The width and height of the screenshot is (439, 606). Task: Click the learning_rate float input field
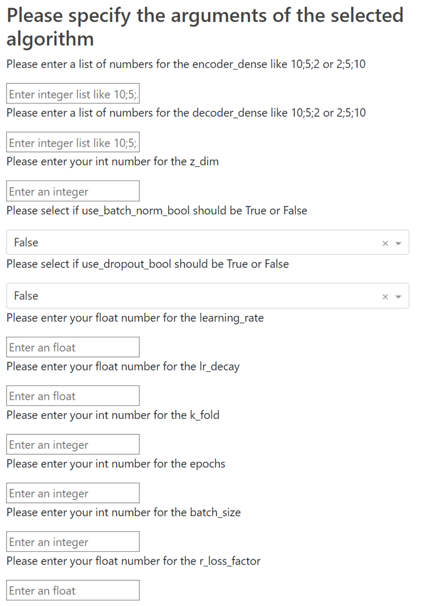[x=73, y=347]
